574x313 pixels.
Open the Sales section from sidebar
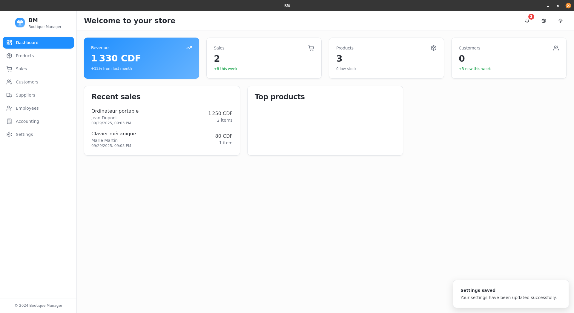21,69
